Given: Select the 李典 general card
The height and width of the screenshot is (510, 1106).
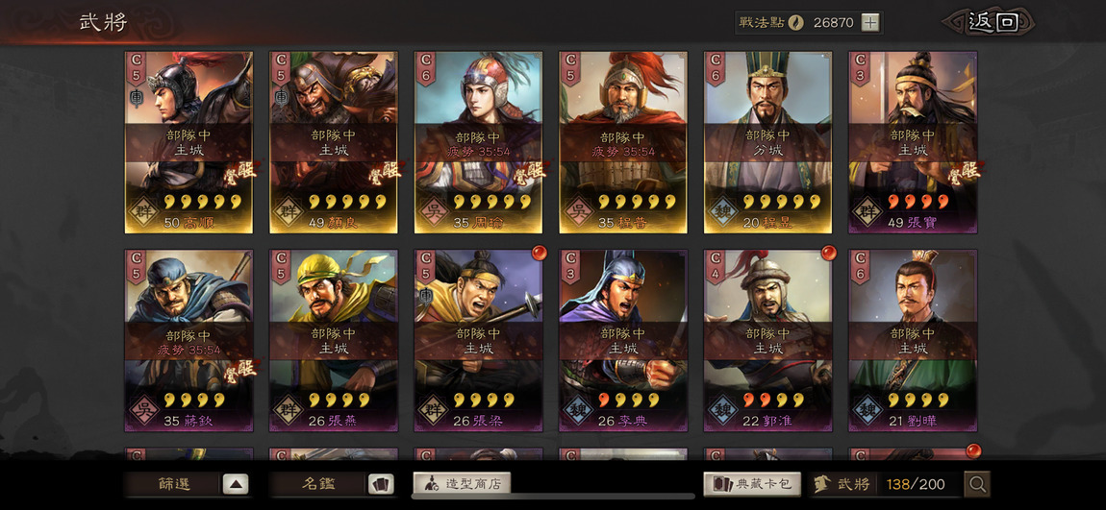Looking at the screenshot, I should (x=623, y=340).
